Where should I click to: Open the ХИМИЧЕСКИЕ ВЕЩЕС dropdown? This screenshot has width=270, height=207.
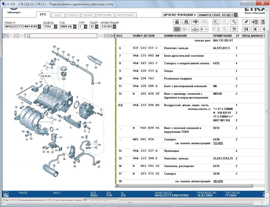coord(236,15)
